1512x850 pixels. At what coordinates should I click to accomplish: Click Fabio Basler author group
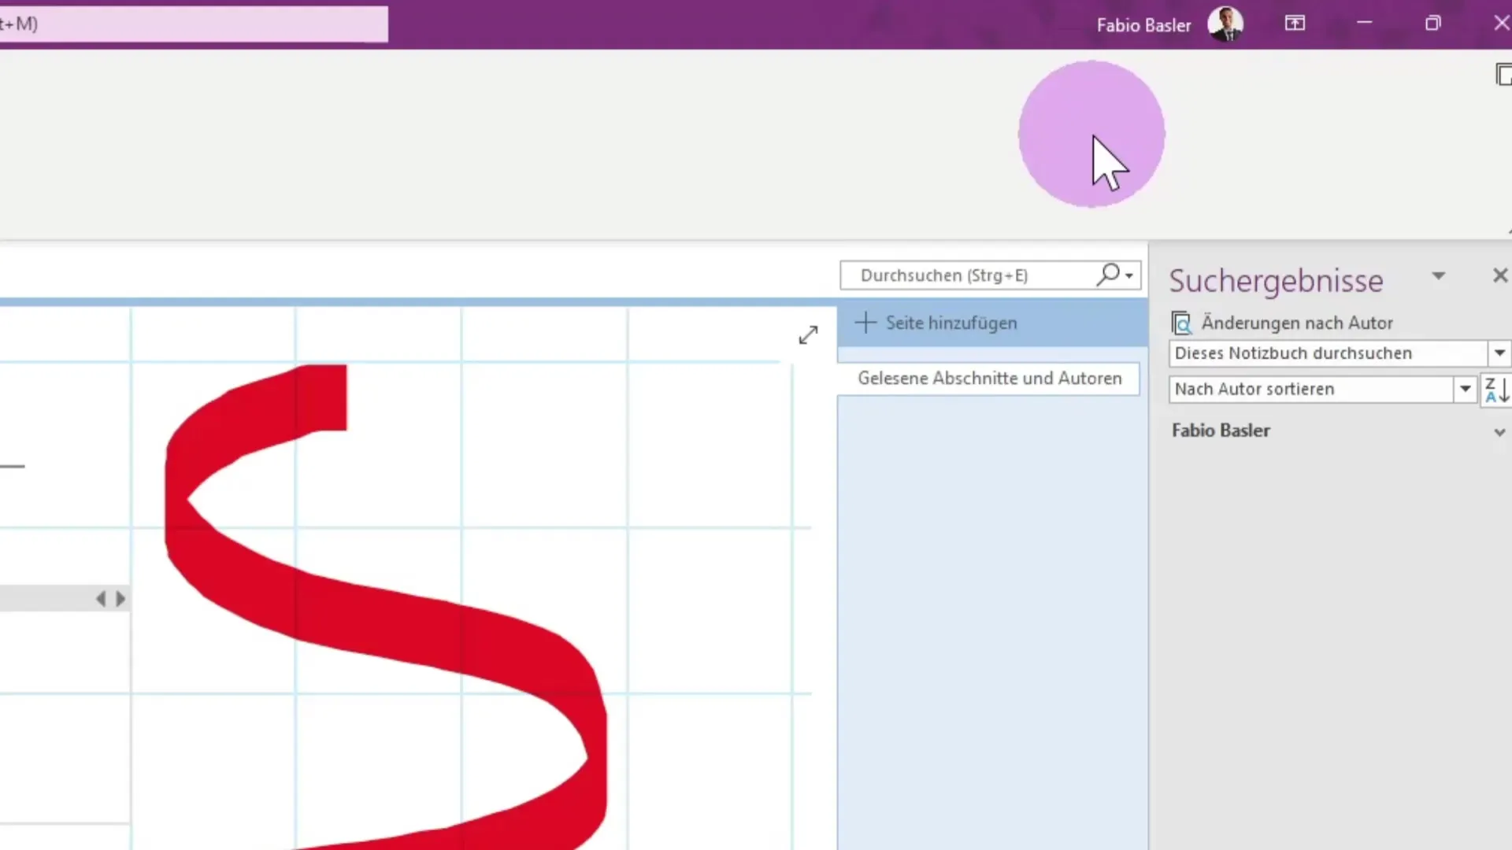click(x=1221, y=431)
